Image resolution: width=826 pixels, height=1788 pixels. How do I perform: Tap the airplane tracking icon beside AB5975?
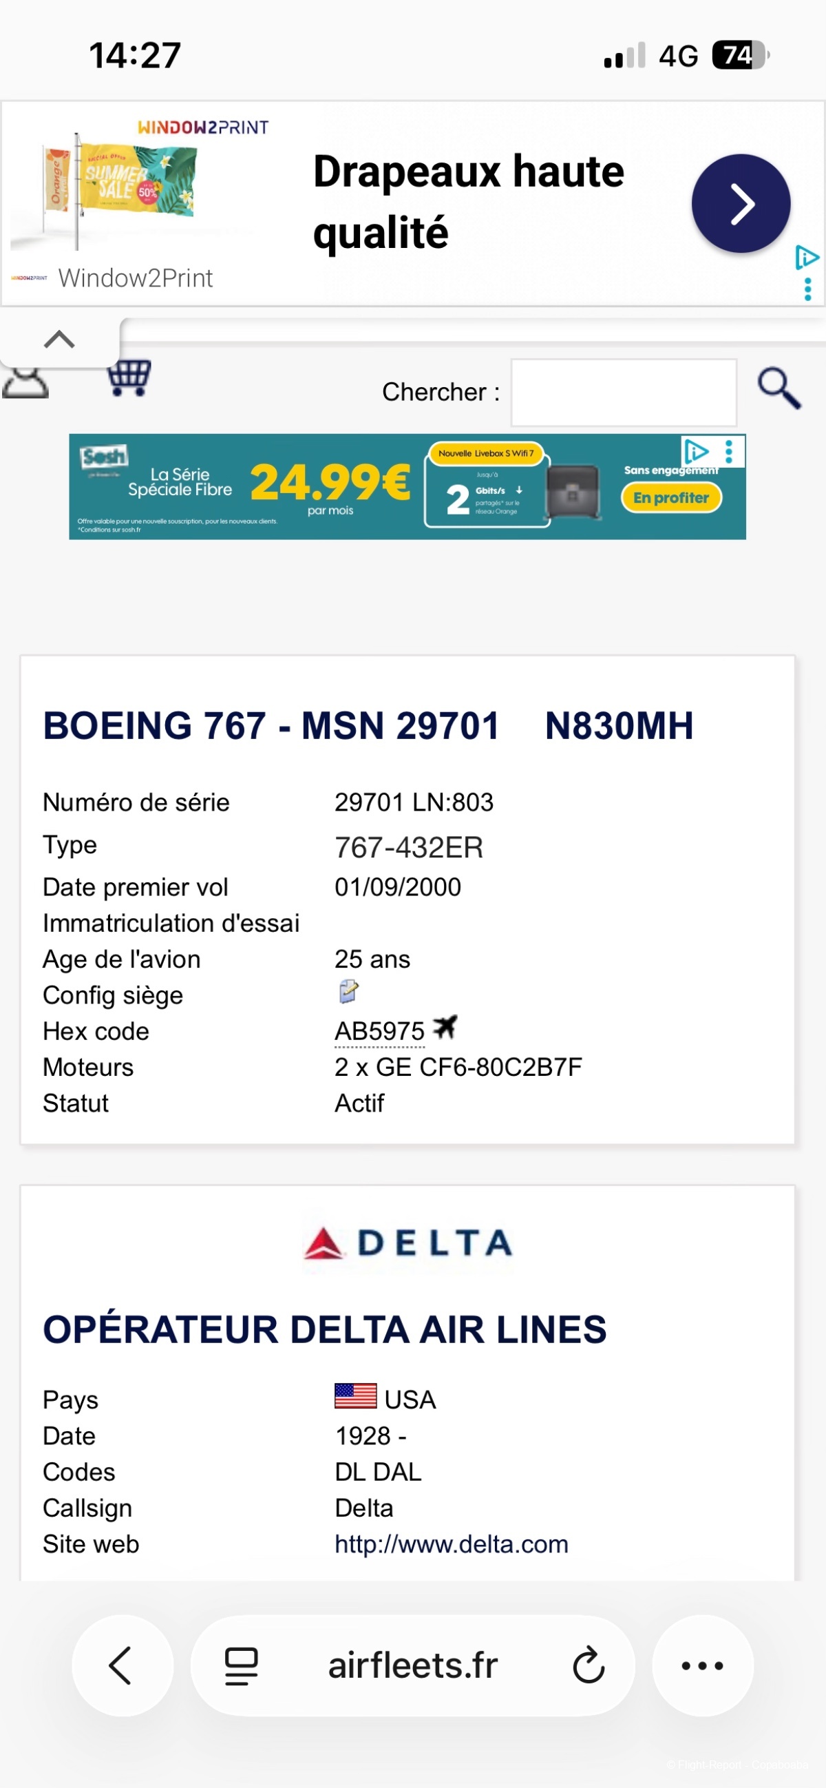445,1027
